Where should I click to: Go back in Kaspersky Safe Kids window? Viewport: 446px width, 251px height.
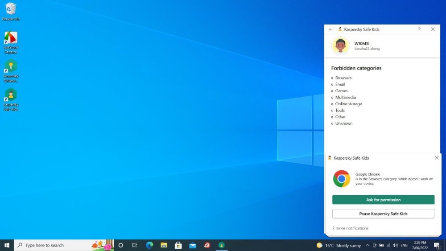coord(331,29)
